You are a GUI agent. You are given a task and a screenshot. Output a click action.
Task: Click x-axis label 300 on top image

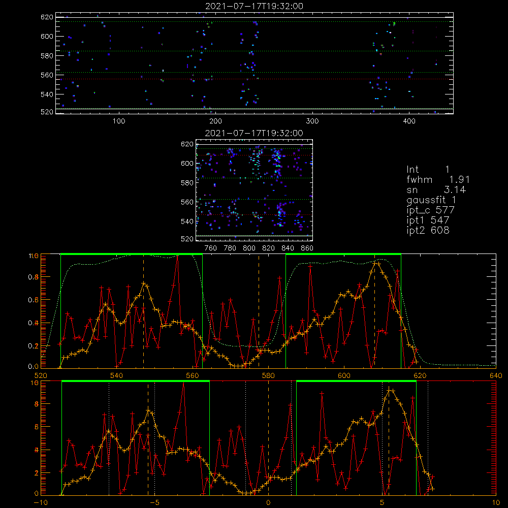312,121
